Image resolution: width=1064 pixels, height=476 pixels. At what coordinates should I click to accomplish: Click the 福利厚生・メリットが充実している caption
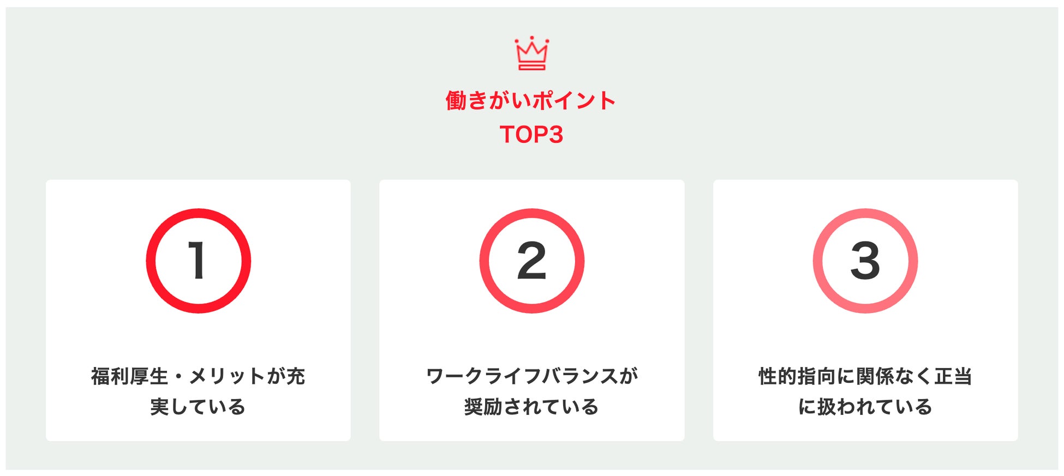click(198, 391)
